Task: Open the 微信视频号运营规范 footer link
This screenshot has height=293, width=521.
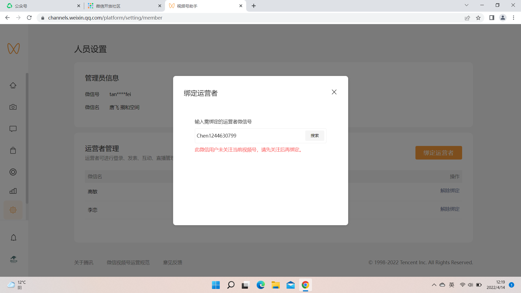Action: point(128,263)
